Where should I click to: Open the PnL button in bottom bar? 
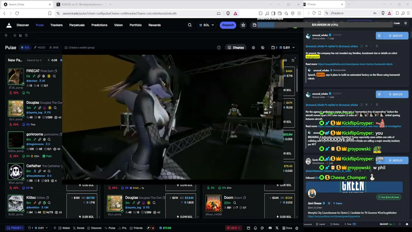tap(122, 228)
